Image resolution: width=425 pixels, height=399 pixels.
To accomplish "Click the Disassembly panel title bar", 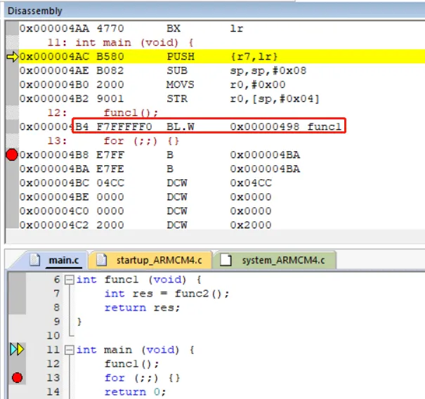I will (212, 11).
